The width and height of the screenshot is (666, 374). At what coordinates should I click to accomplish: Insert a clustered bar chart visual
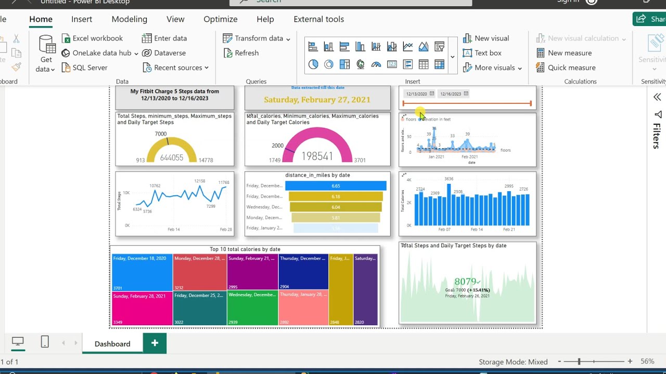344,47
